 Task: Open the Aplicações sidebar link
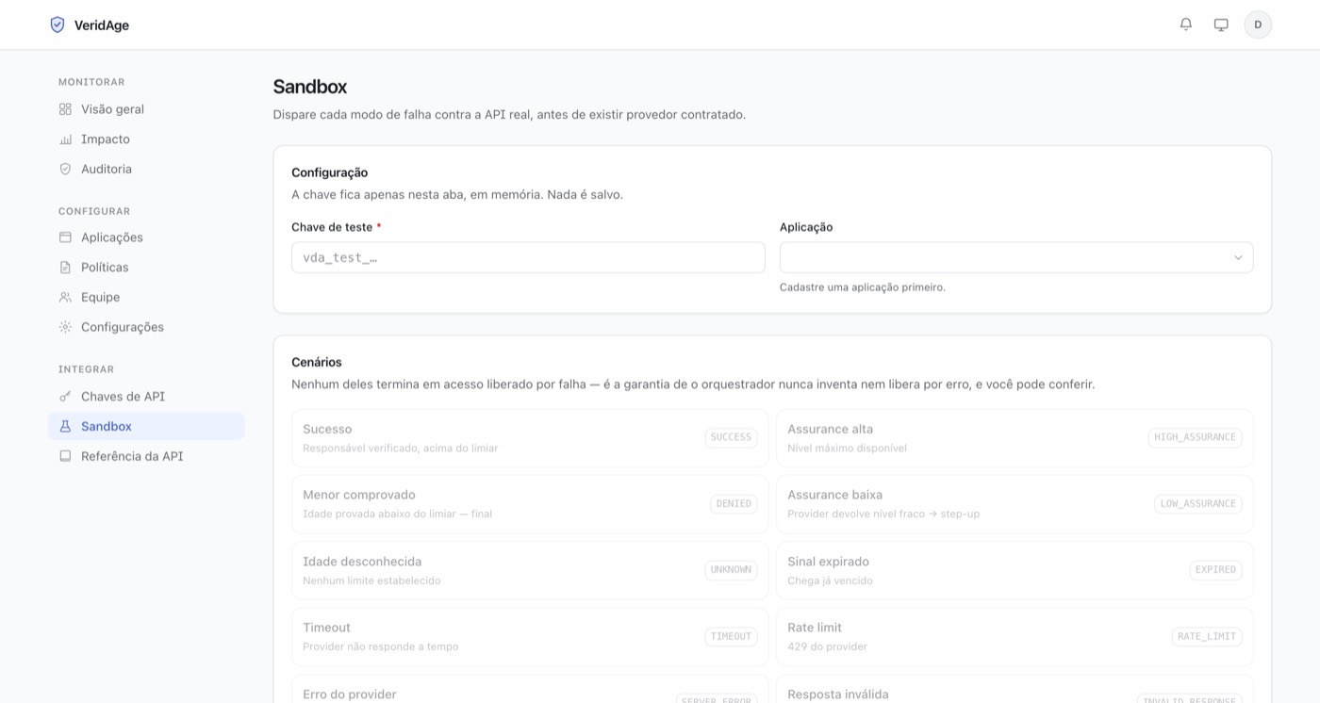click(x=146, y=237)
